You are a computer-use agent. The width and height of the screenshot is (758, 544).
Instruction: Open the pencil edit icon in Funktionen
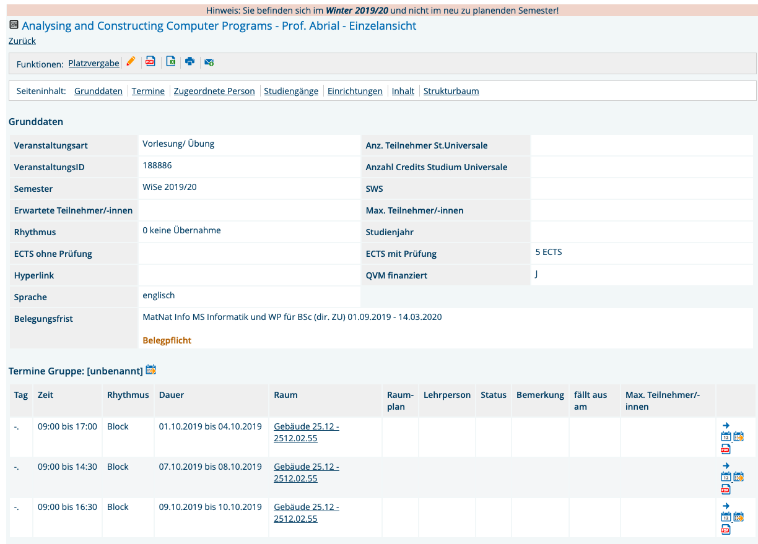(131, 61)
